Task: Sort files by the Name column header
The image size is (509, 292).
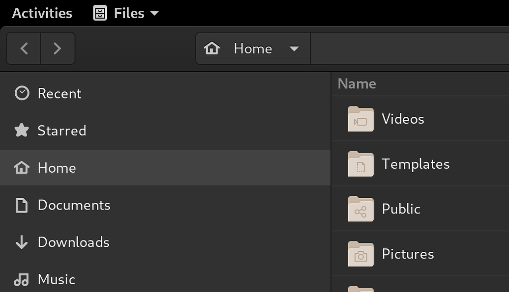Action: coord(357,84)
